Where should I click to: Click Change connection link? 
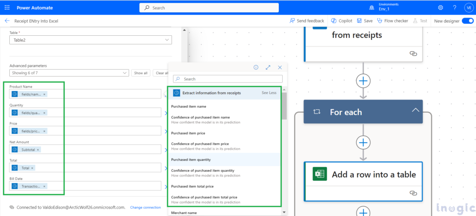(145, 208)
